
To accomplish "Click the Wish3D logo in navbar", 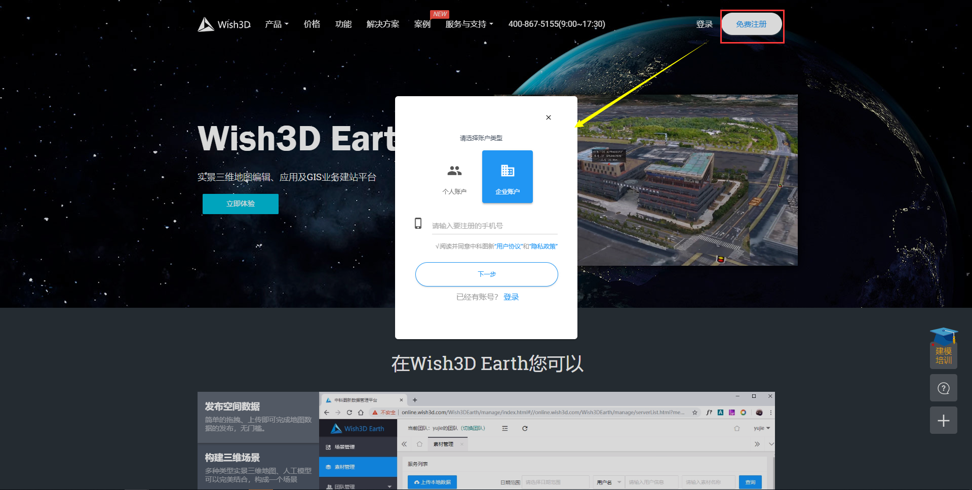I will [224, 24].
